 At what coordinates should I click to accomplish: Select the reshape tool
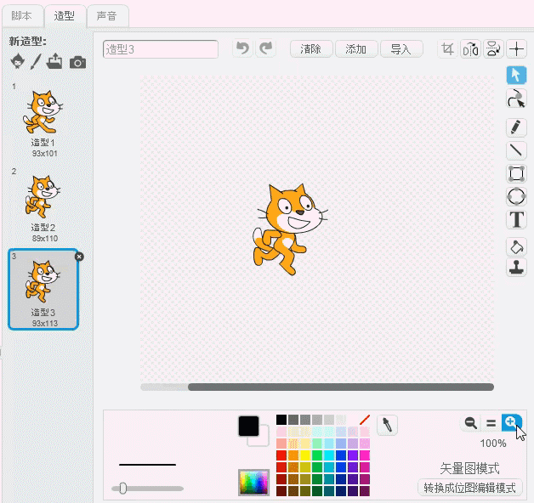516,99
